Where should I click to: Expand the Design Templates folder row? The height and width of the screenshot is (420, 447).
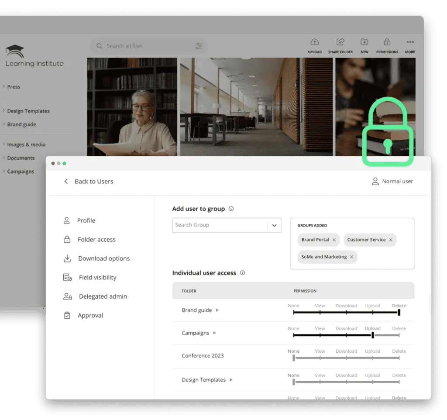coord(231,380)
